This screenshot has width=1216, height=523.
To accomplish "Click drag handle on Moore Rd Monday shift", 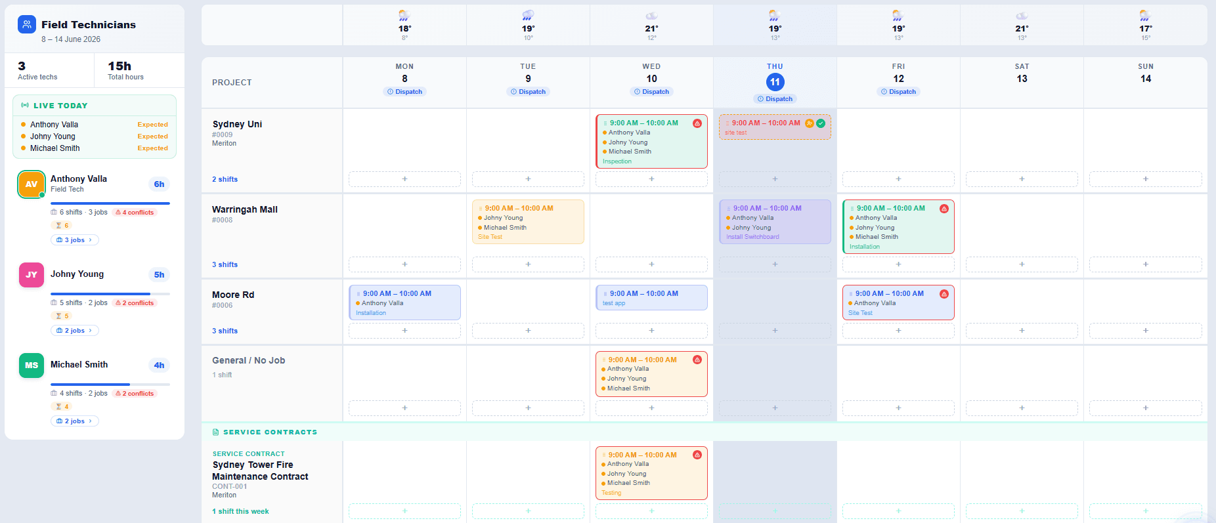I will pyautogui.click(x=358, y=294).
